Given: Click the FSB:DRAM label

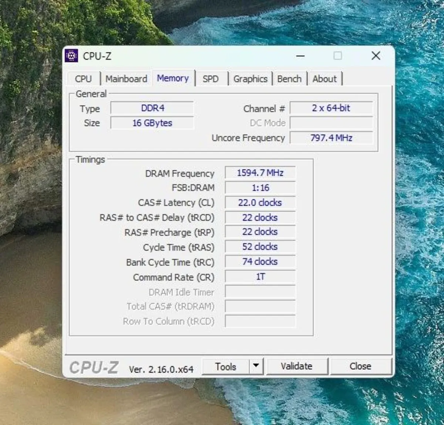Looking at the screenshot, I should 193,188.
